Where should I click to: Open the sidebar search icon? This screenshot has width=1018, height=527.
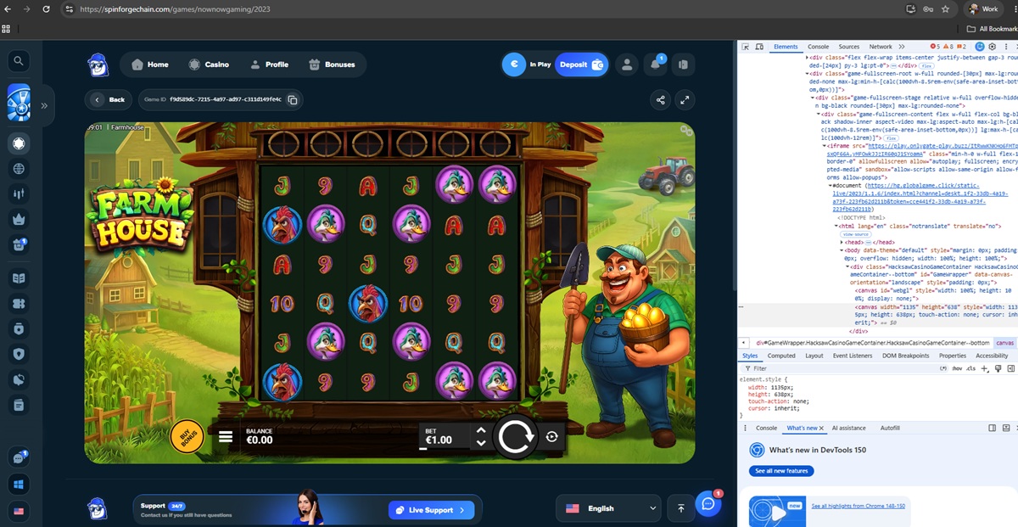pos(19,61)
